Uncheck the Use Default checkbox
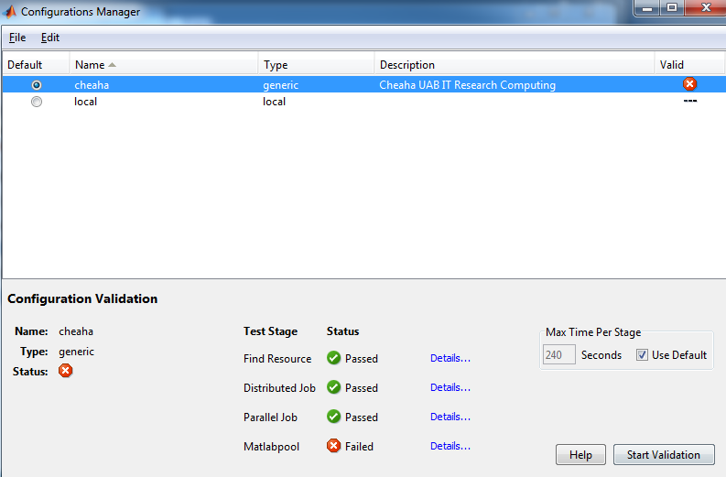Image resolution: width=726 pixels, height=477 pixels. point(642,355)
